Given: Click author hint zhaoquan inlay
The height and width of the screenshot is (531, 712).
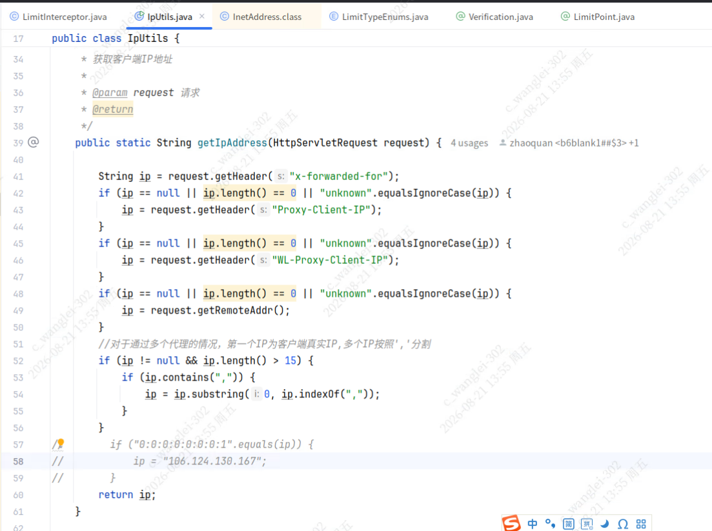Looking at the screenshot, I should click(x=574, y=143).
